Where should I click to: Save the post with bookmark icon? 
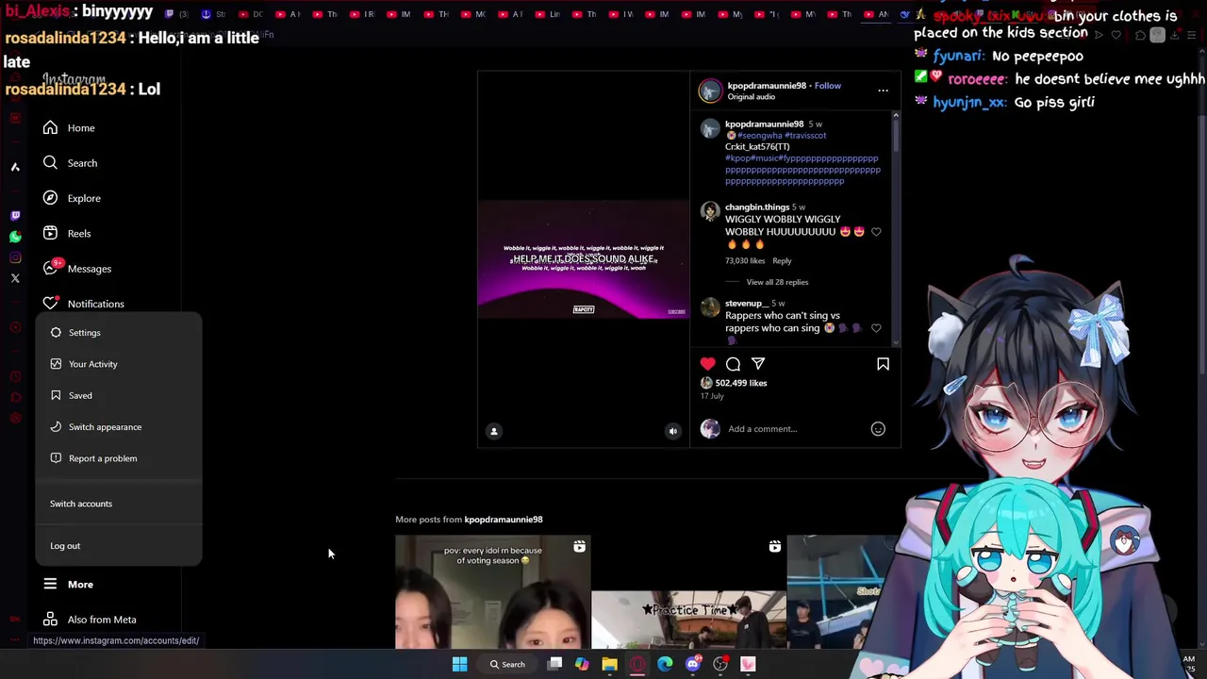click(883, 364)
